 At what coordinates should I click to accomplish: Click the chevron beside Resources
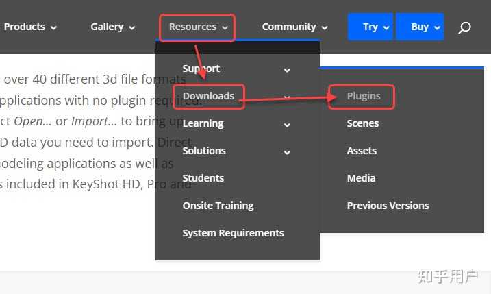click(225, 28)
